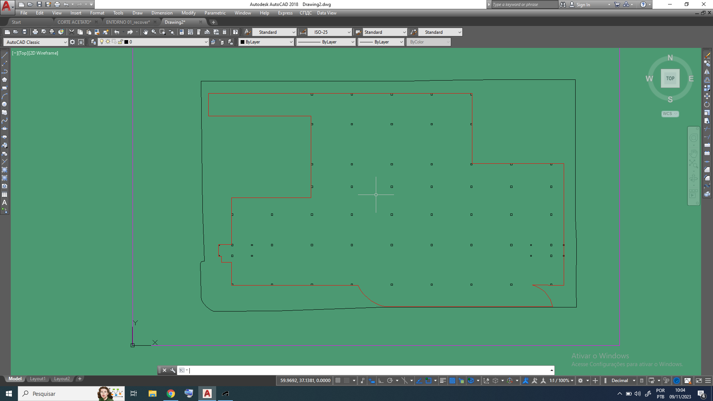Image resolution: width=713 pixels, height=401 pixels.
Task: Toggle layer 0 on/off lightbulb
Action: [x=102, y=42]
